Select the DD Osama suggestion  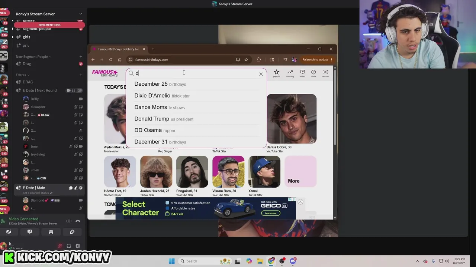click(x=196, y=130)
